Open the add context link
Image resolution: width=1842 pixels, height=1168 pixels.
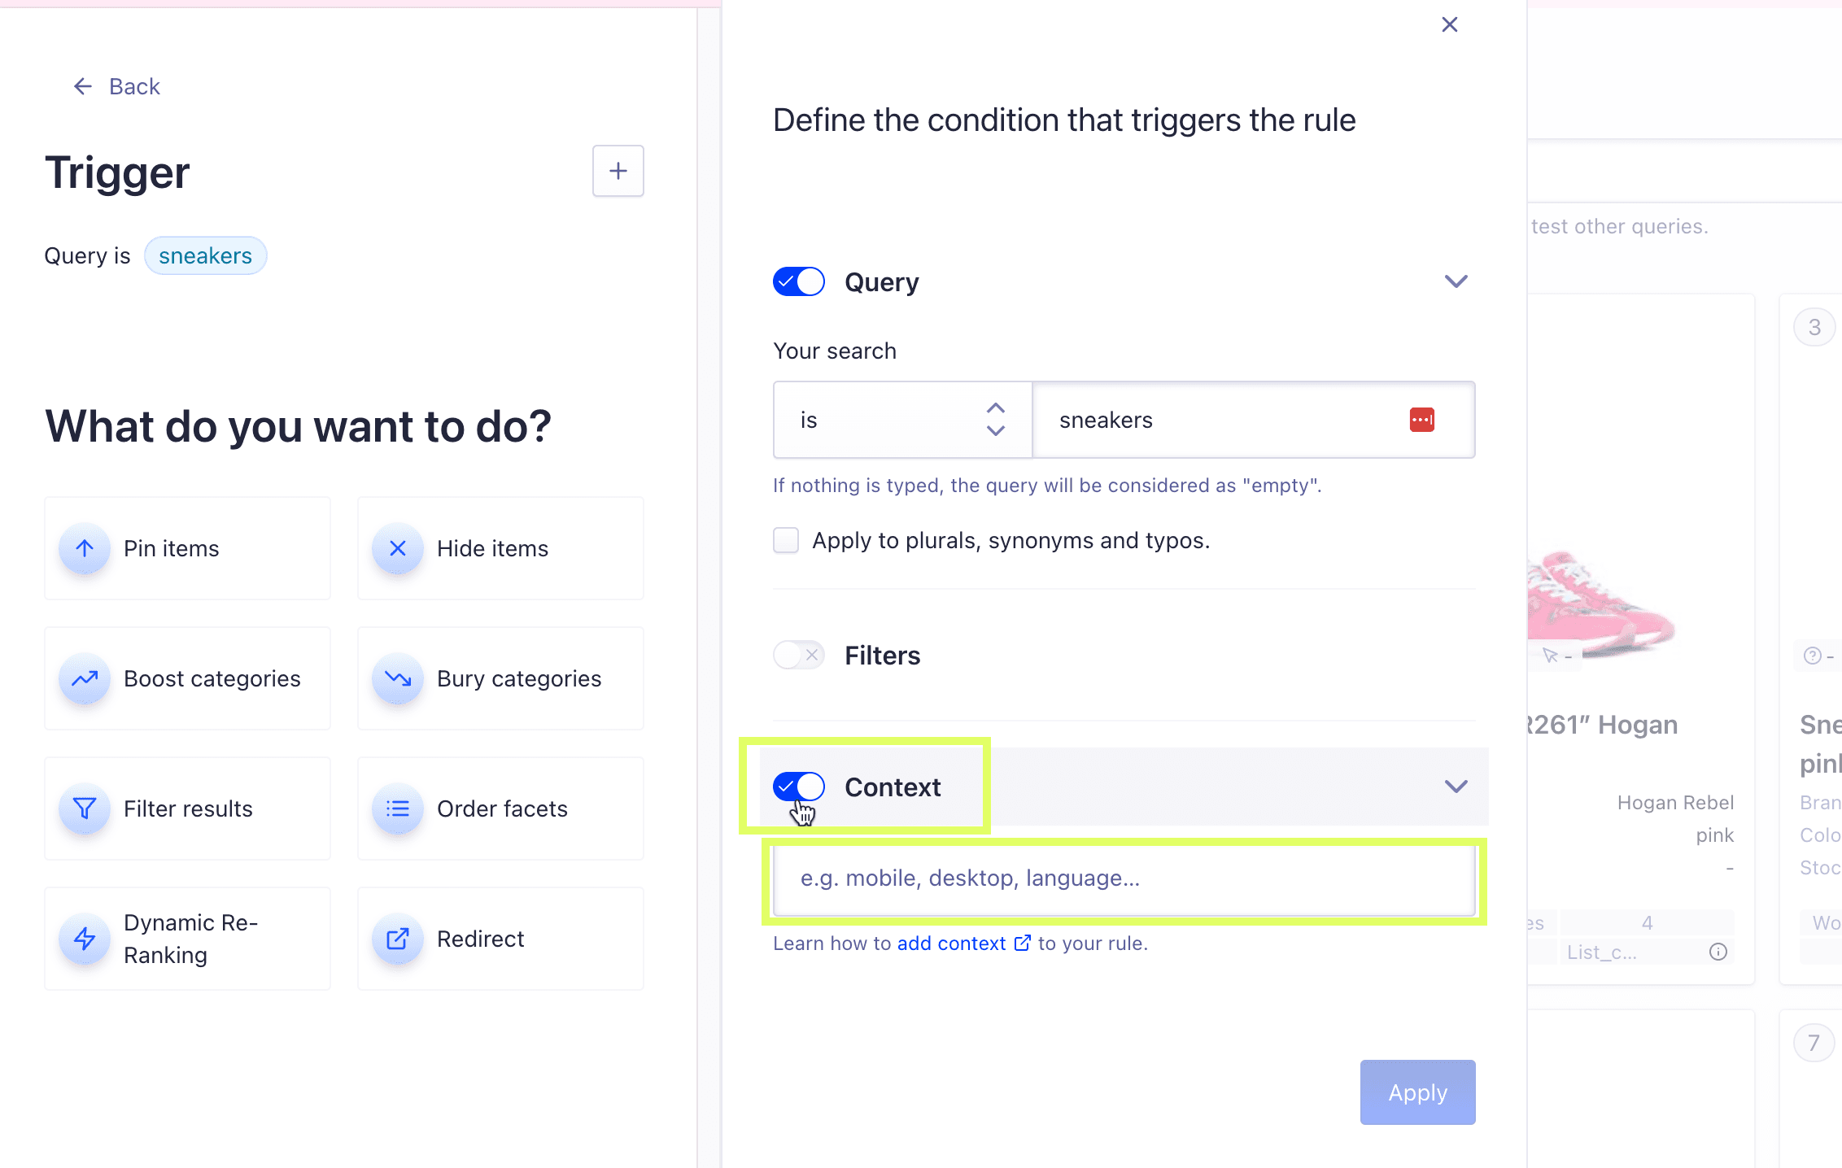pyautogui.click(x=964, y=944)
